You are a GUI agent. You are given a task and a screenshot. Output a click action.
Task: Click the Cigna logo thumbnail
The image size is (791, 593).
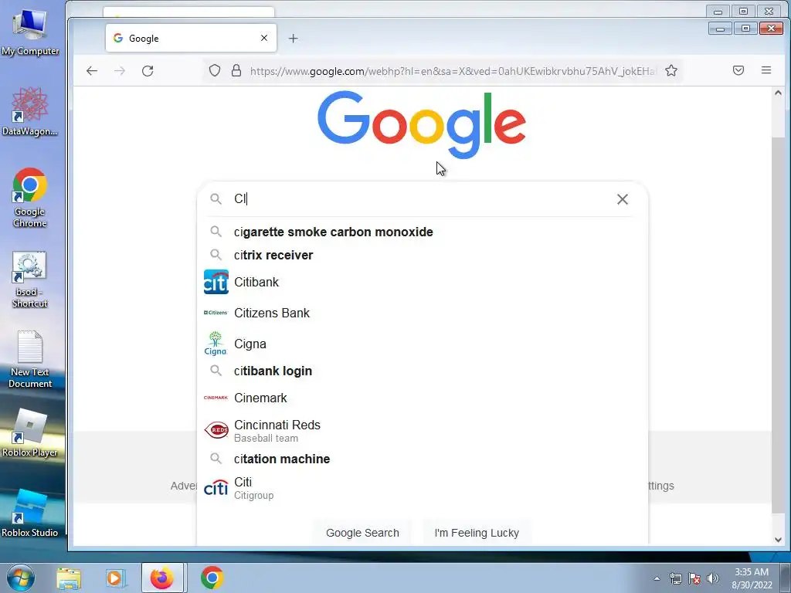(x=216, y=344)
